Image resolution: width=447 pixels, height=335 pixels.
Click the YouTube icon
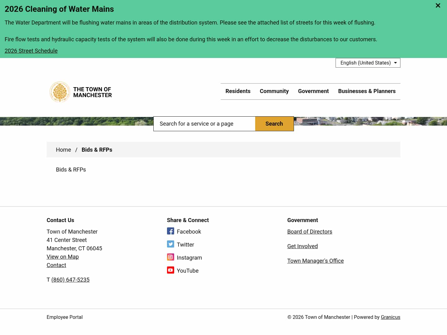tap(170, 270)
